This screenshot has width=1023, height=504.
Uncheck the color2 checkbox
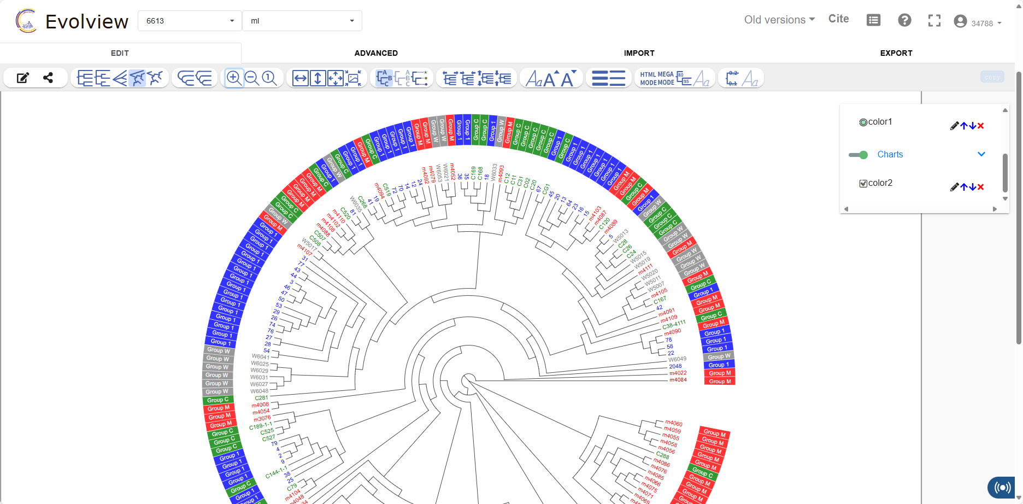click(x=863, y=184)
